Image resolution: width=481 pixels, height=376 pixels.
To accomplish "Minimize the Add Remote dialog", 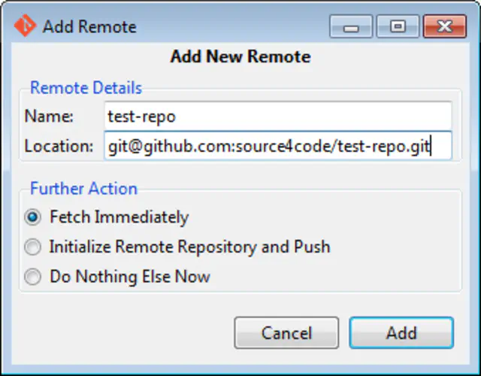I will point(351,27).
